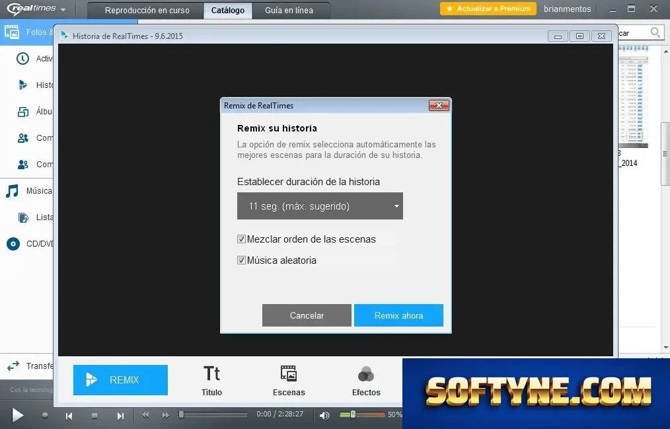Open the RealTimes logo menu arrow
Screen dimensions: 670x429
click(63, 9)
